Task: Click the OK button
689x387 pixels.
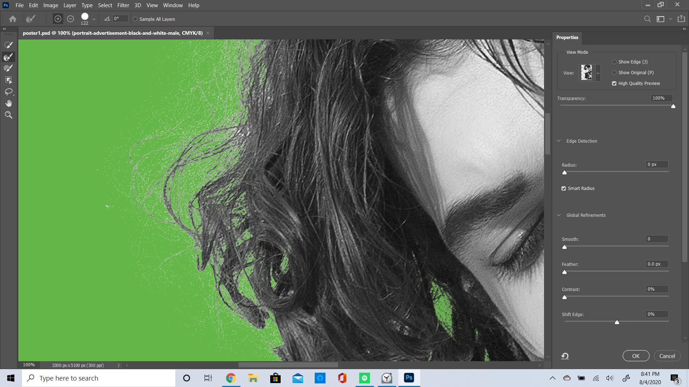Action: 636,356
